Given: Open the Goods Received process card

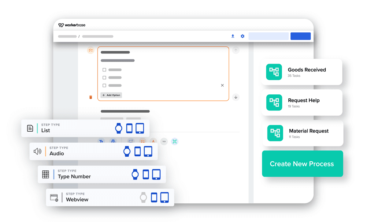Looking at the screenshot, I should [x=302, y=72].
